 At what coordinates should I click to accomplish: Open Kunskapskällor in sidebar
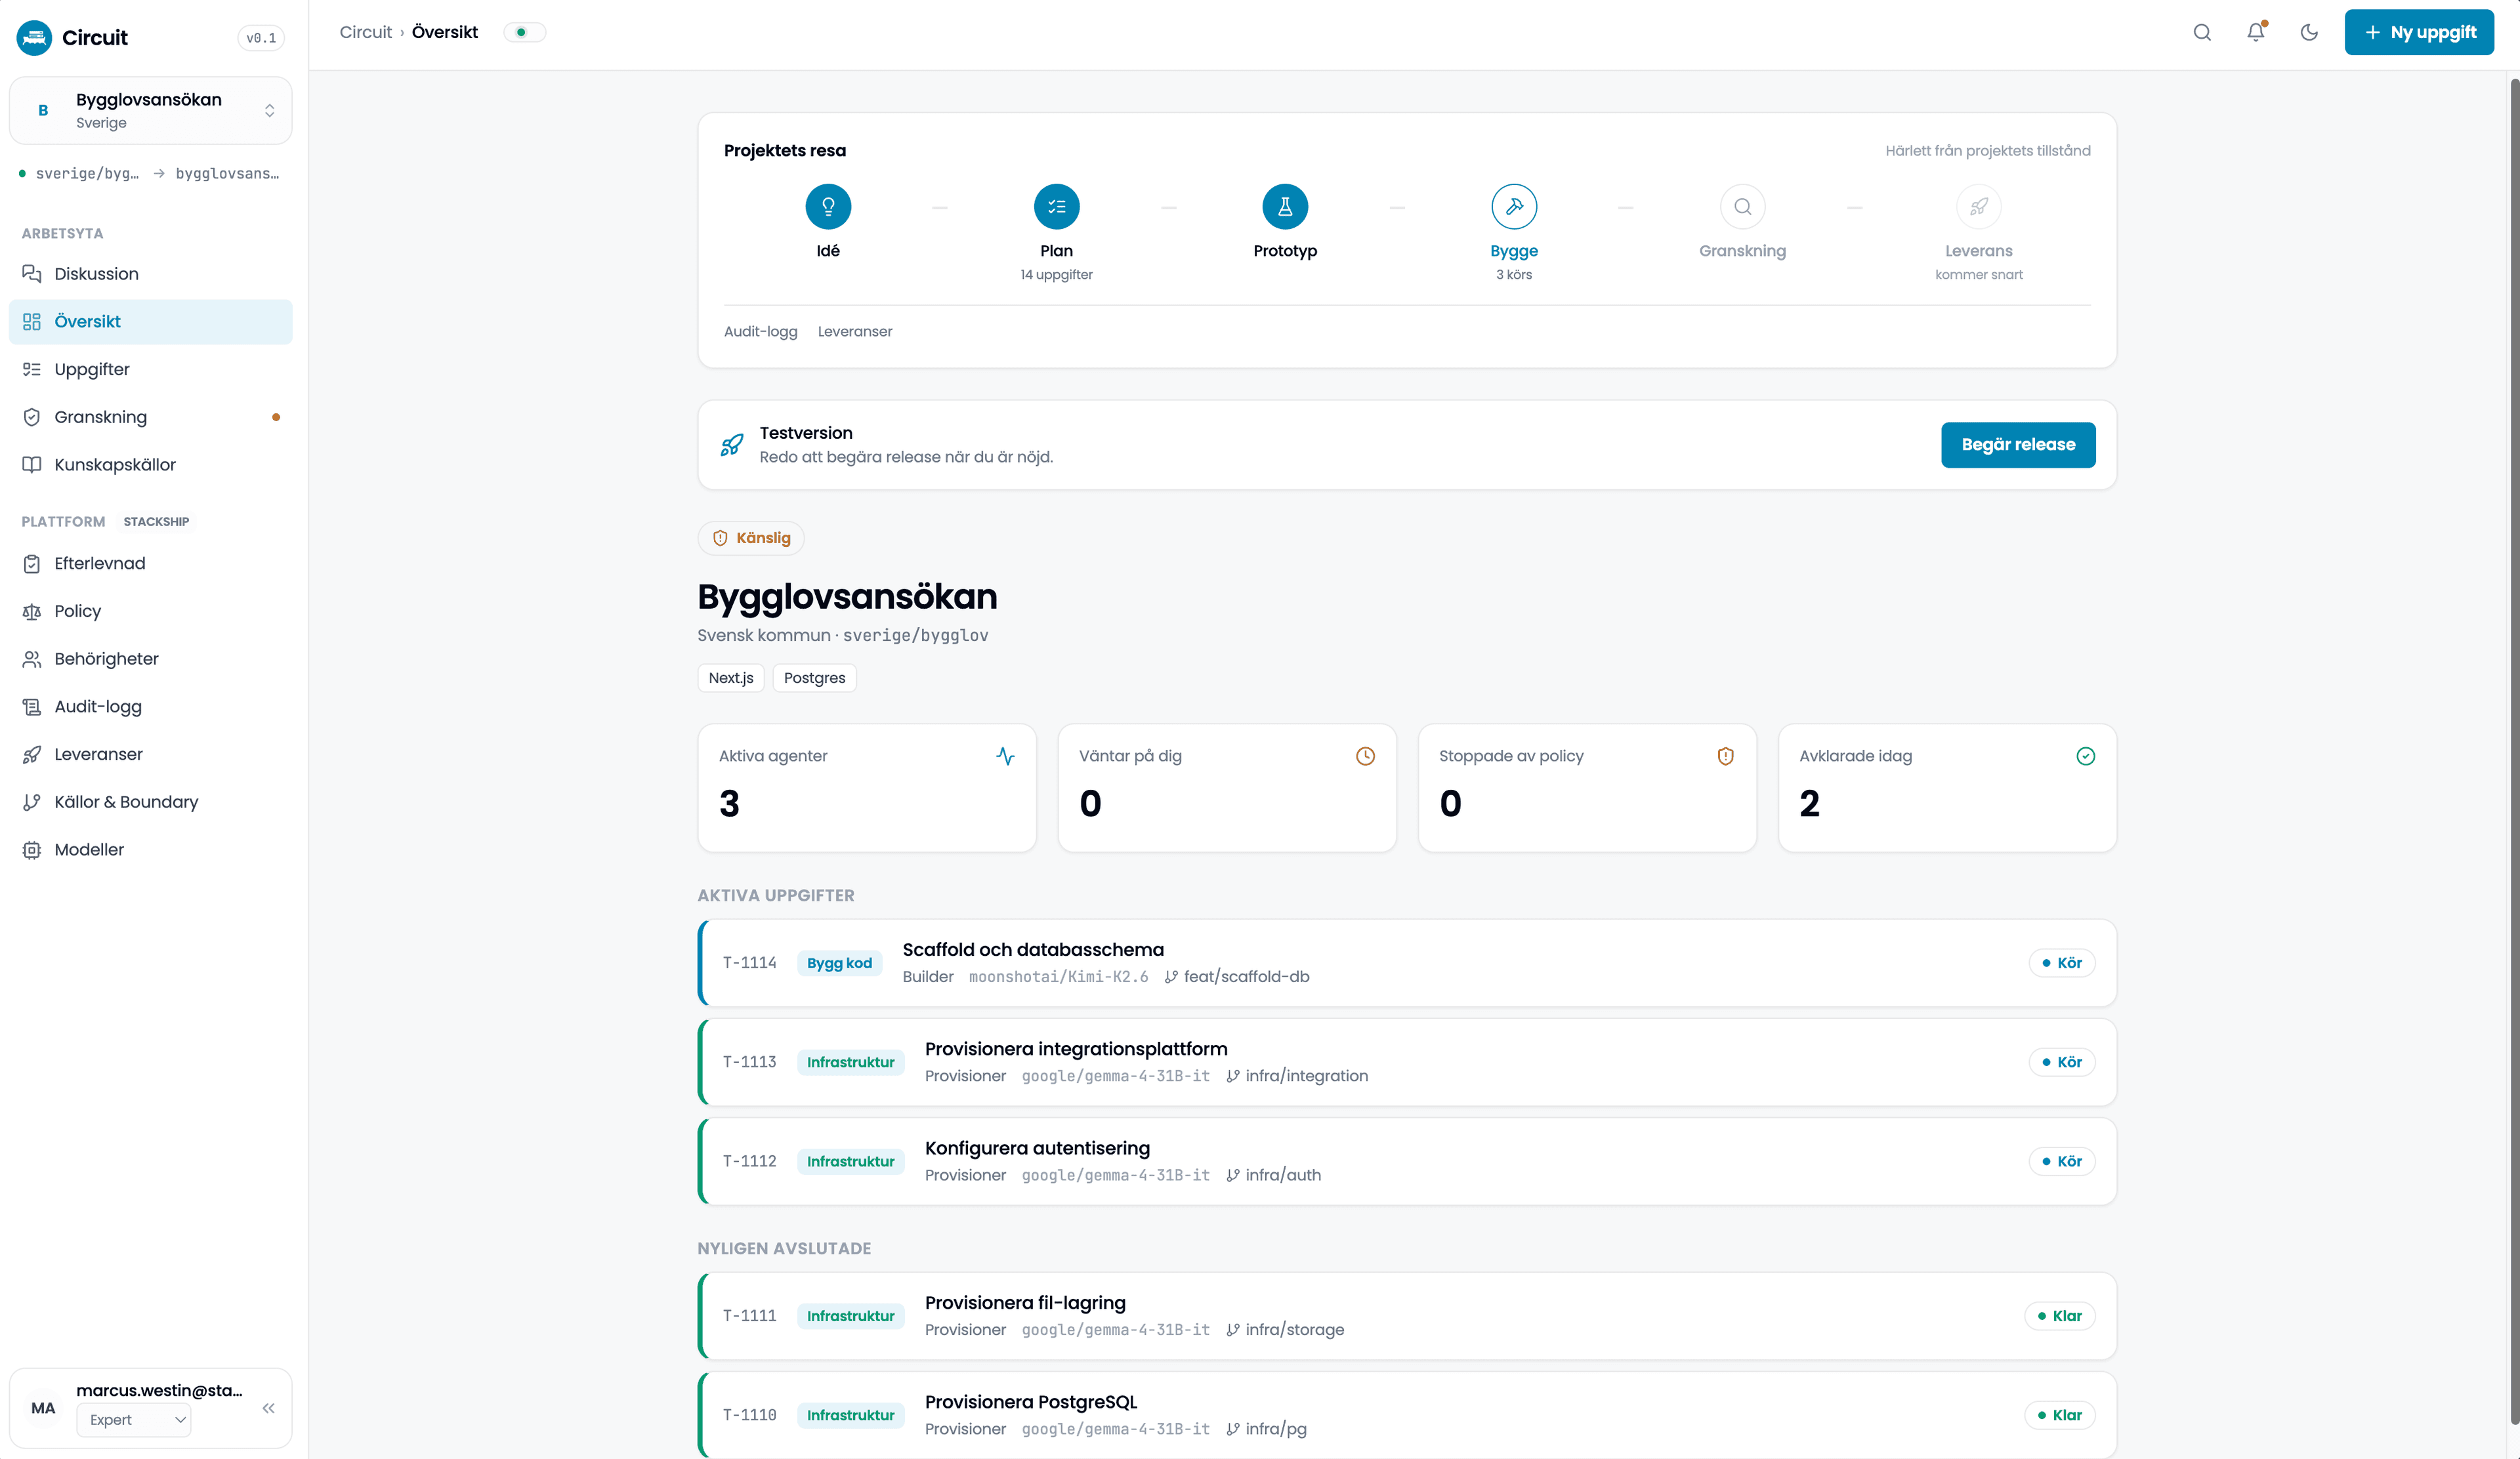(151, 464)
